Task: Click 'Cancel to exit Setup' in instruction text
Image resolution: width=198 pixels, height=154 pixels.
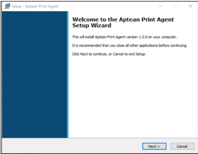Action: pyautogui.click(x=129, y=54)
